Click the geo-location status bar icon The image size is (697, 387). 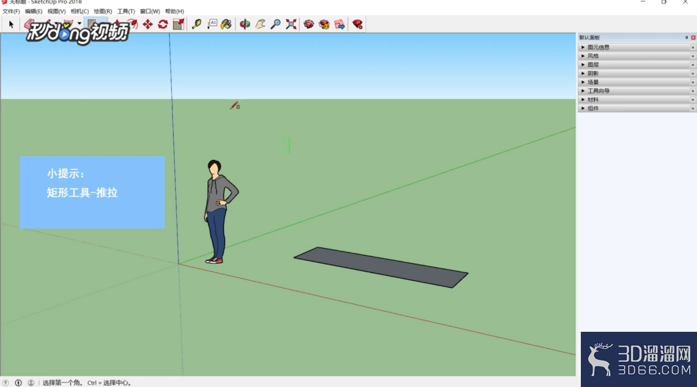[x=6, y=383]
